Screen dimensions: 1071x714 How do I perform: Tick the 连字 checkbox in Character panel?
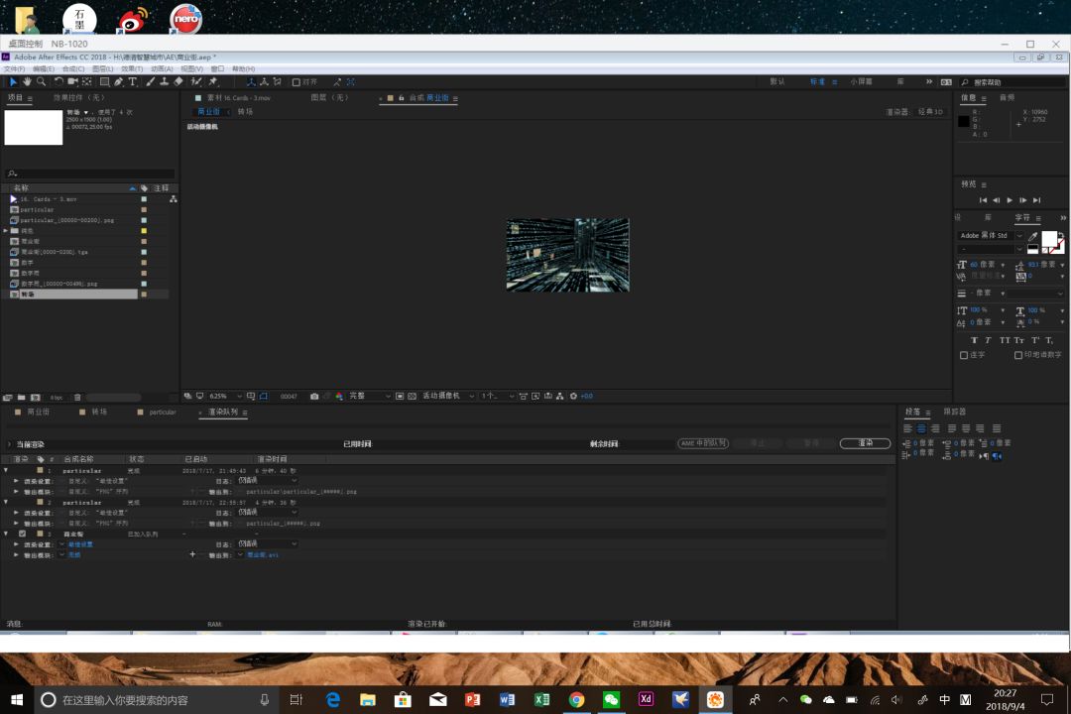point(964,355)
